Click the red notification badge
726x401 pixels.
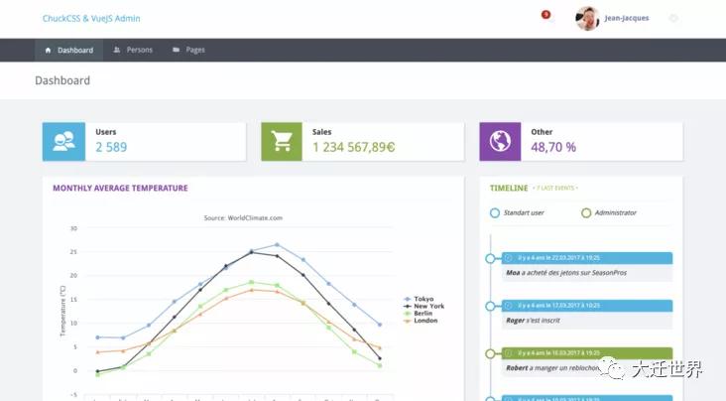[x=545, y=14]
